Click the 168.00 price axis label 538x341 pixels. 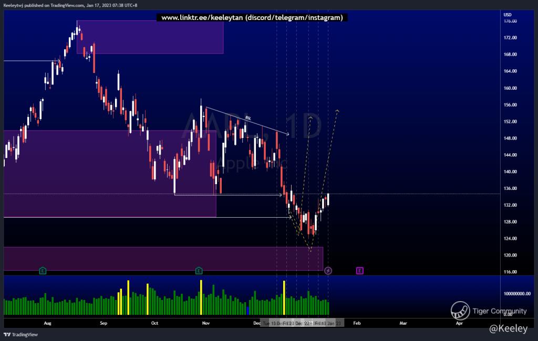(x=510, y=55)
